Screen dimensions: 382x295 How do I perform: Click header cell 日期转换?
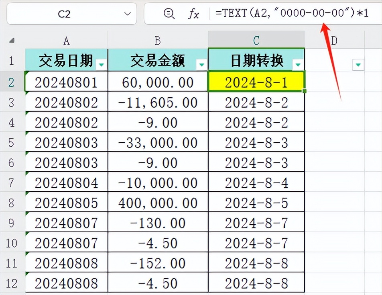256,60
